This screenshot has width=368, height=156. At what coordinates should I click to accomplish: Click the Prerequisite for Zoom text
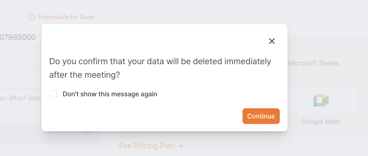tap(66, 17)
